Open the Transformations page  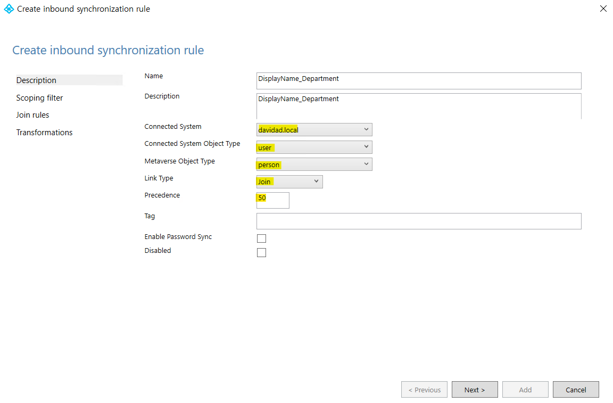tap(44, 133)
